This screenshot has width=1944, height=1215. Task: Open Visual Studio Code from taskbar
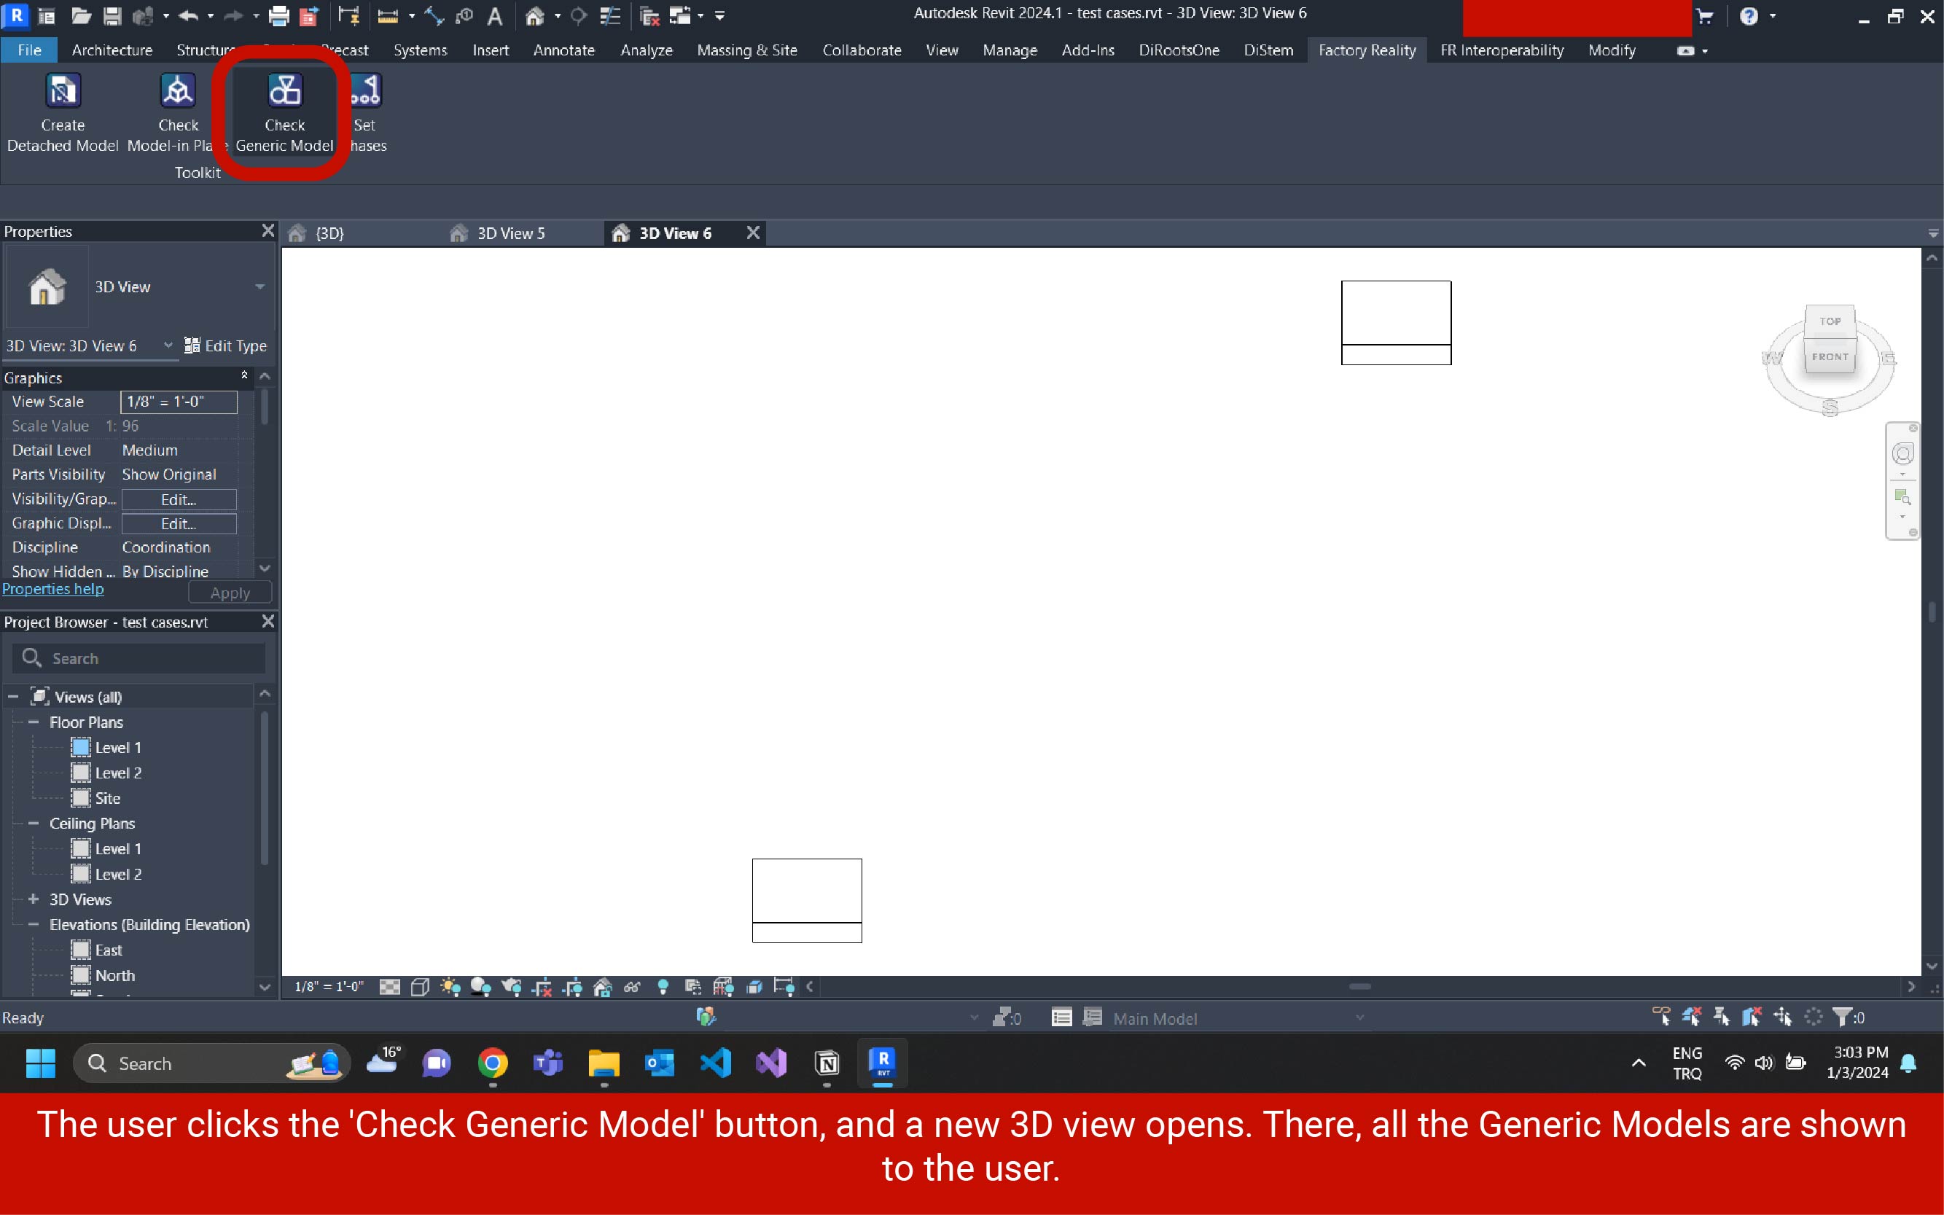(715, 1063)
